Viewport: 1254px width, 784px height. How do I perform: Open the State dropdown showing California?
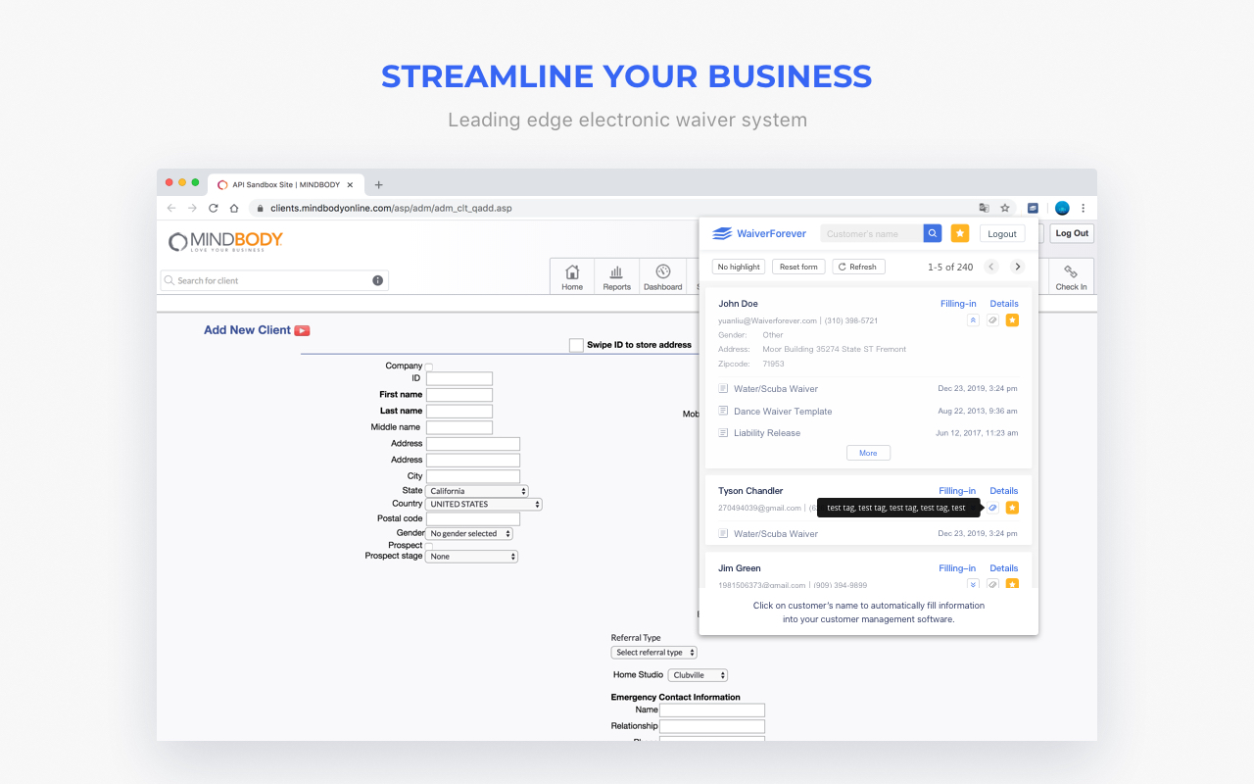476,490
